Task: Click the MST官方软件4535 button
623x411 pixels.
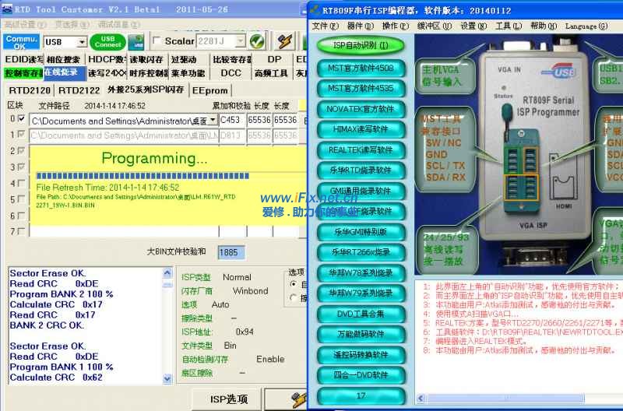Action: [x=361, y=88]
